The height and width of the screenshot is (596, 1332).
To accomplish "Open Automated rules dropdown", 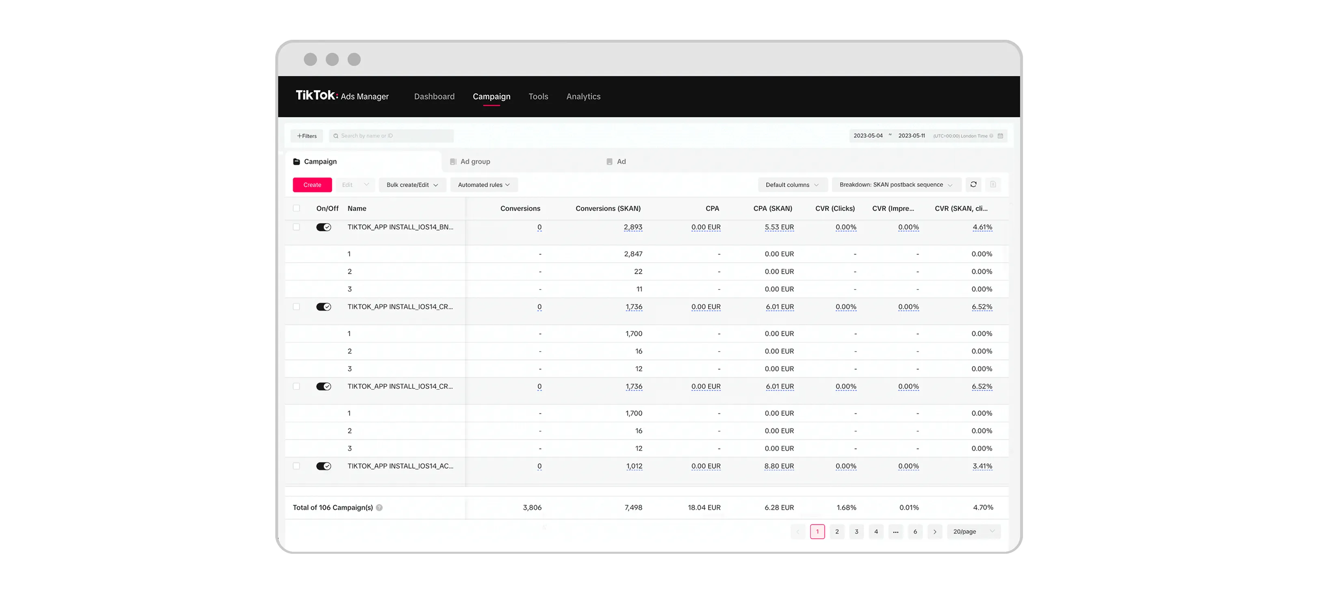I will 484,185.
